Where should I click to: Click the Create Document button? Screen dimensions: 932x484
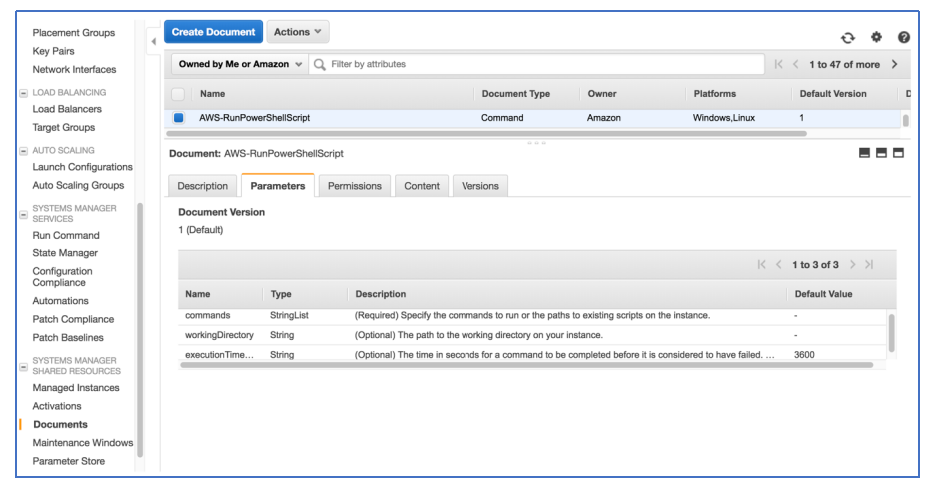213,32
